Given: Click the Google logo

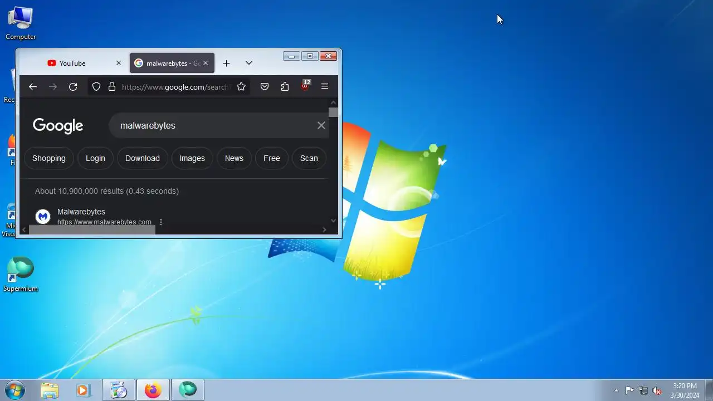Looking at the screenshot, I should (58, 126).
